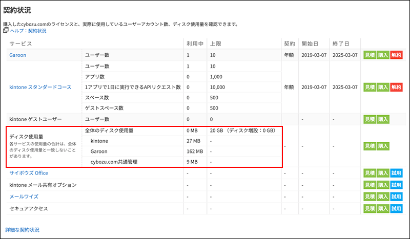The width and height of the screenshot is (410, 239).
Task: Open the kintone スタンダードコース link
Action: pyautogui.click(x=40, y=87)
